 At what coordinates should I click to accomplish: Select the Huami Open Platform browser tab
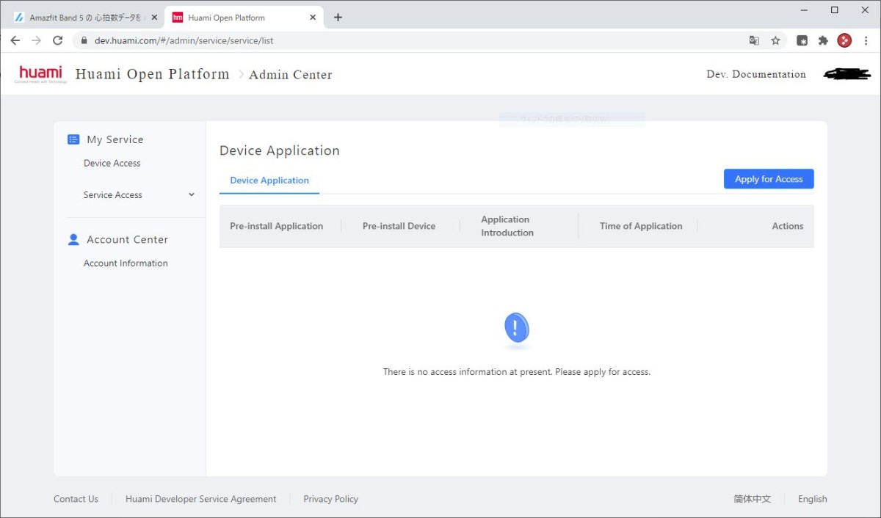pos(244,17)
